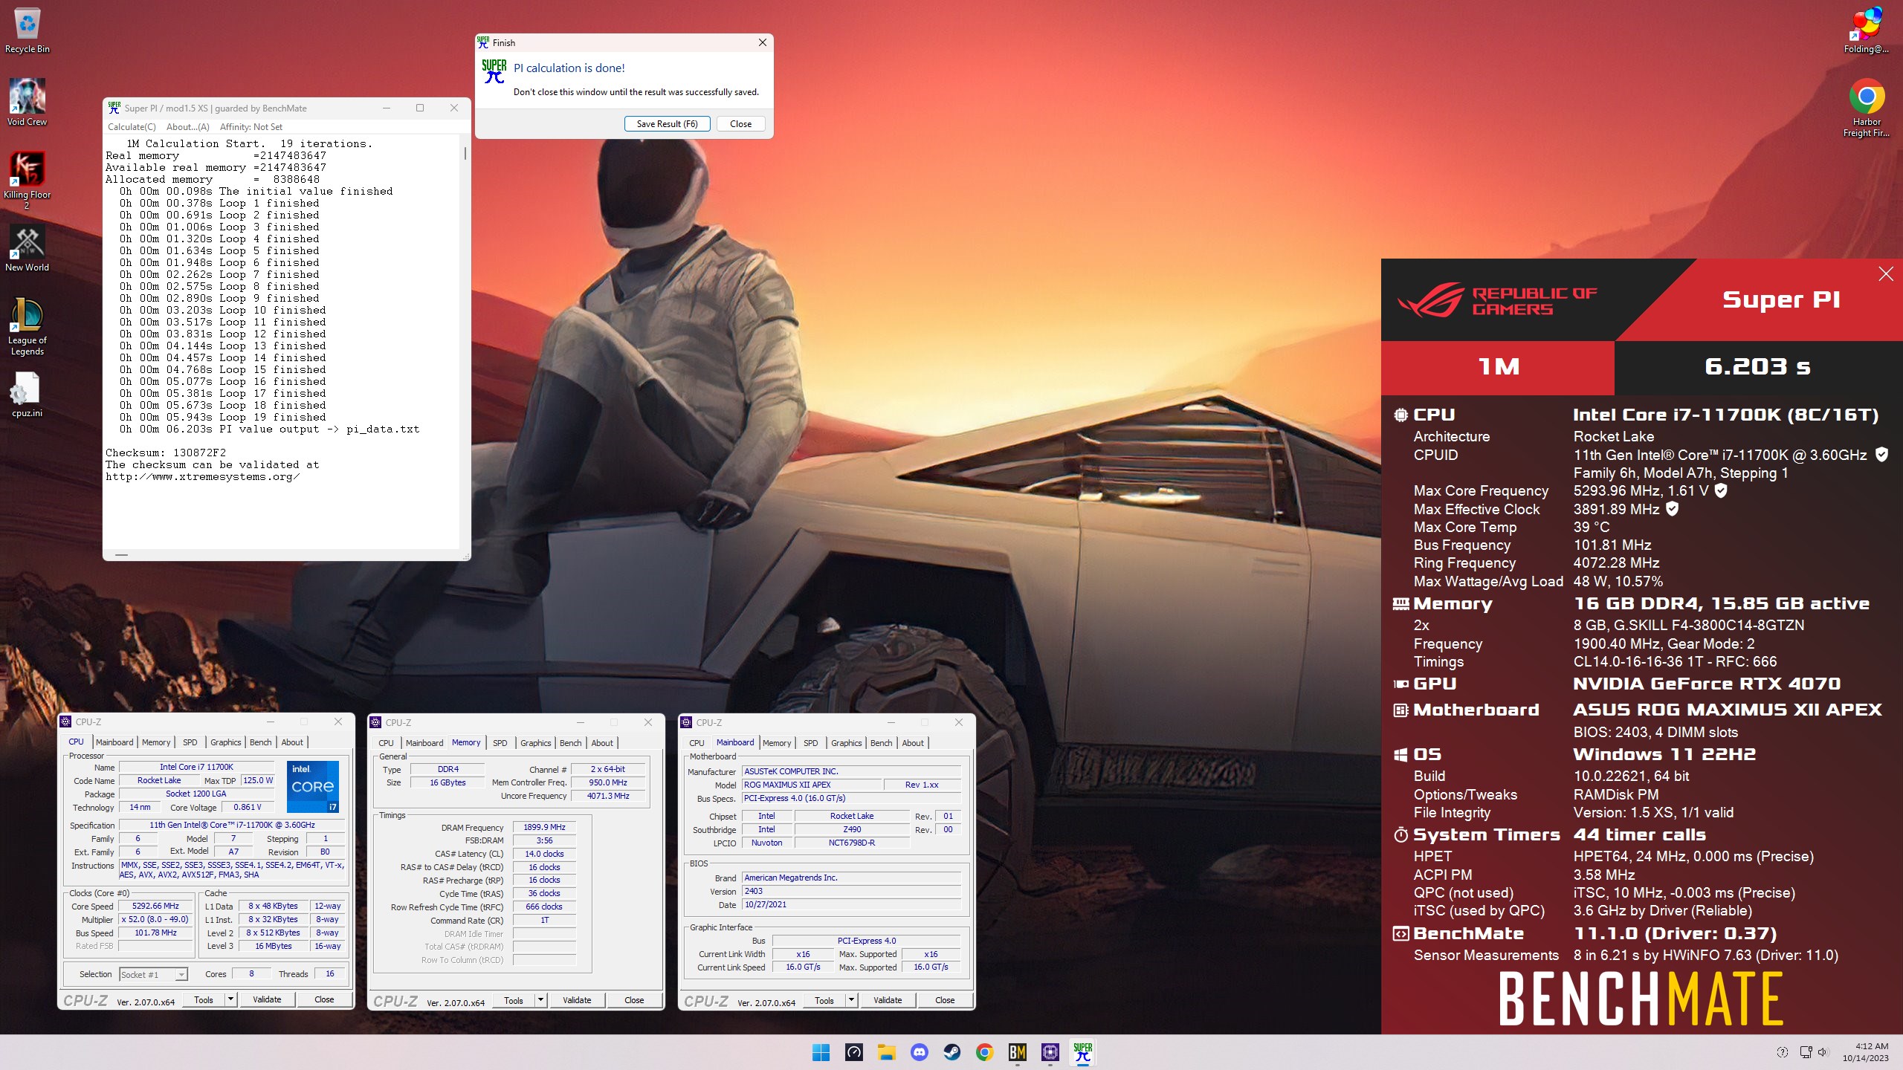Open Tools dropdown arrow in middle CPU-Z
1903x1070 pixels.
[x=540, y=1000]
